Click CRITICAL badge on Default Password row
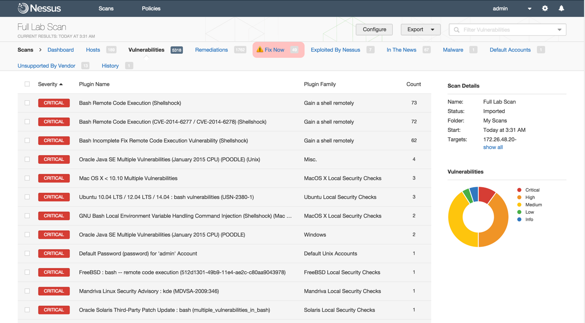 [x=54, y=254]
